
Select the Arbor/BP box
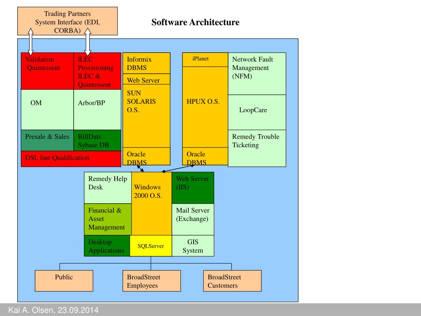[x=97, y=109]
